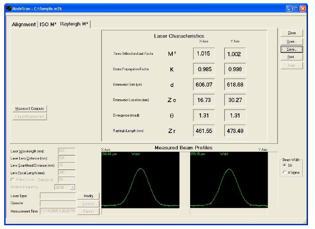Click the Lens Focal Length field

click(67, 172)
